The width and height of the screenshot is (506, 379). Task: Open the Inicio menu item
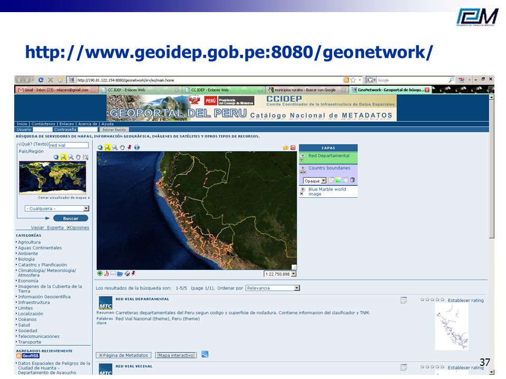[22, 124]
